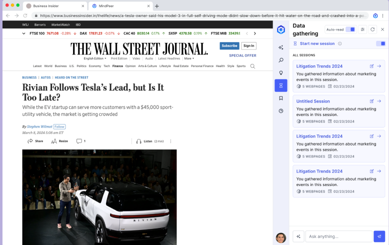Toggle the Auto-read switch
Viewport: 389px width, 245px height.
click(x=350, y=29)
